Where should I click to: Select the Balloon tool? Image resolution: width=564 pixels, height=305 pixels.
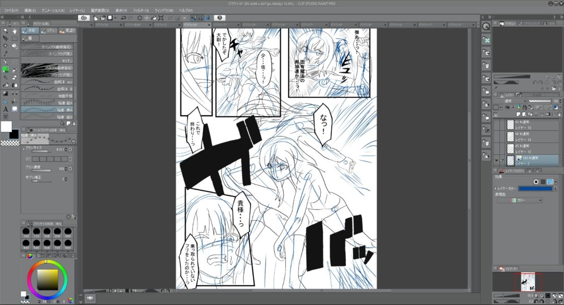pos(15,108)
